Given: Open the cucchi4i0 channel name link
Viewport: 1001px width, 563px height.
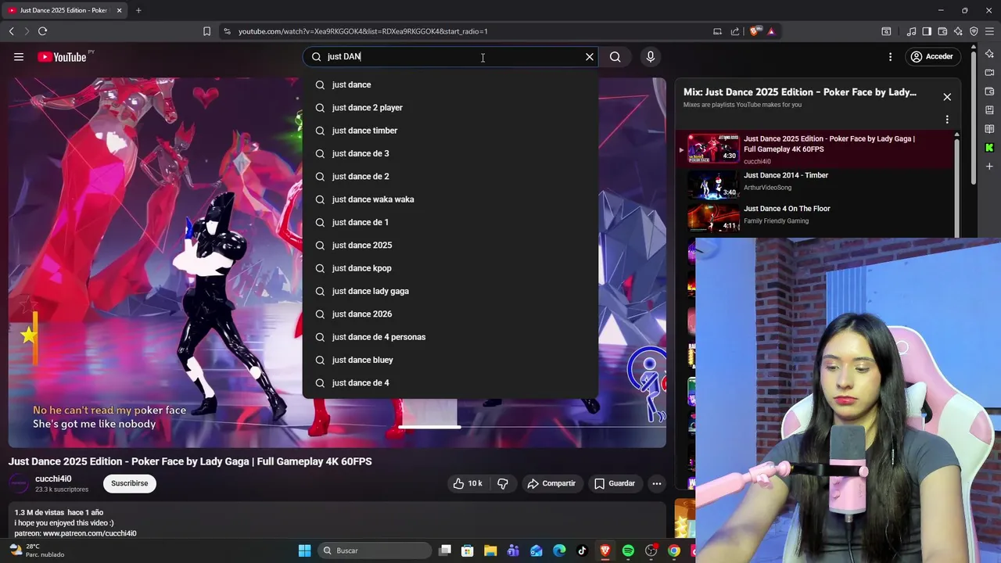Looking at the screenshot, I should [53, 479].
